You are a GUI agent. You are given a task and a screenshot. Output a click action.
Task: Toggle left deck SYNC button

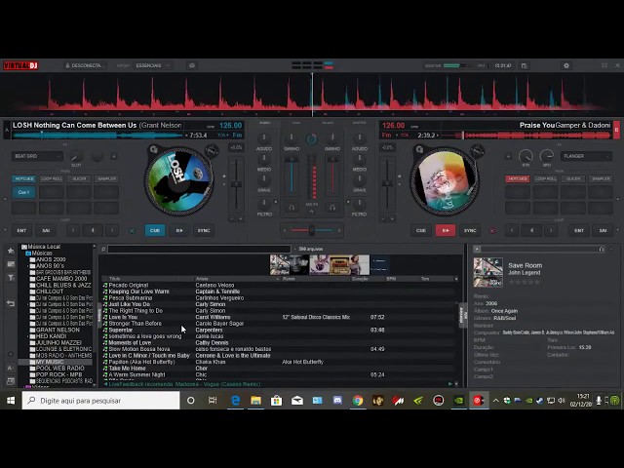pos(204,230)
